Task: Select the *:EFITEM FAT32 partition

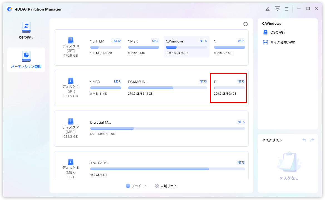Action: (x=105, y=47)
